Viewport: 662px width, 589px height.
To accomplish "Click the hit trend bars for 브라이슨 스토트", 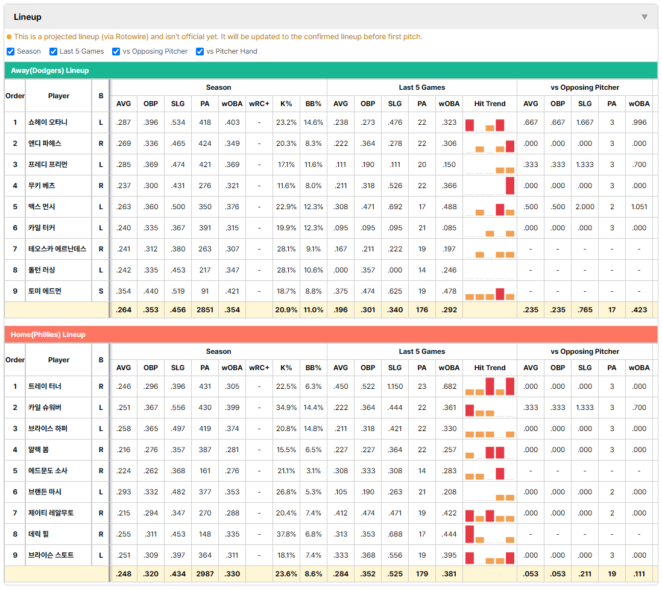I will tap(490, 555).
